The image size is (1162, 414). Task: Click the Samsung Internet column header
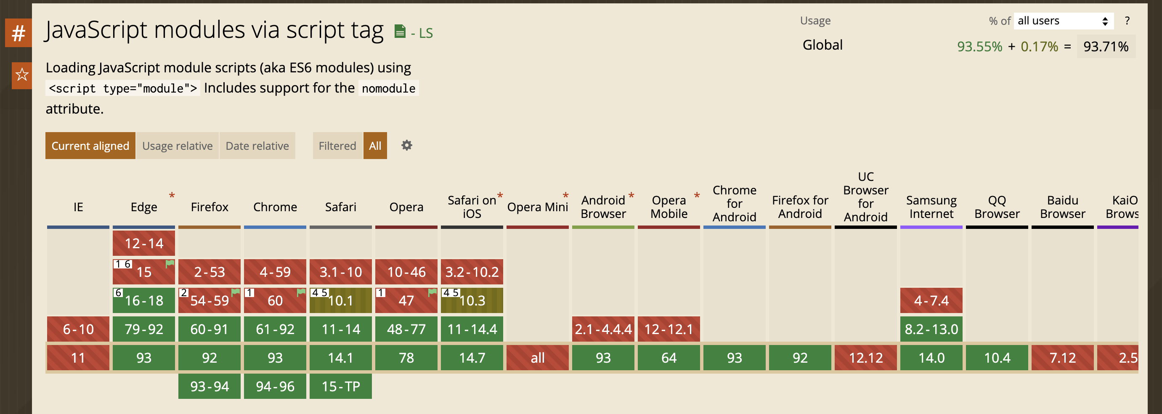(931, 207)
